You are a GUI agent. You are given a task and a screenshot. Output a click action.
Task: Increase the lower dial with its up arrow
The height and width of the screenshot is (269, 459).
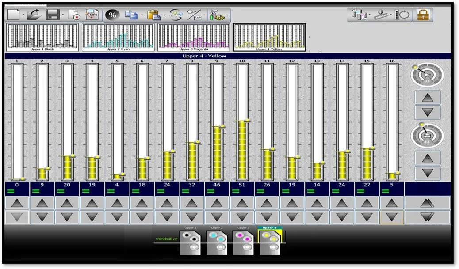(x=428, y=159)
